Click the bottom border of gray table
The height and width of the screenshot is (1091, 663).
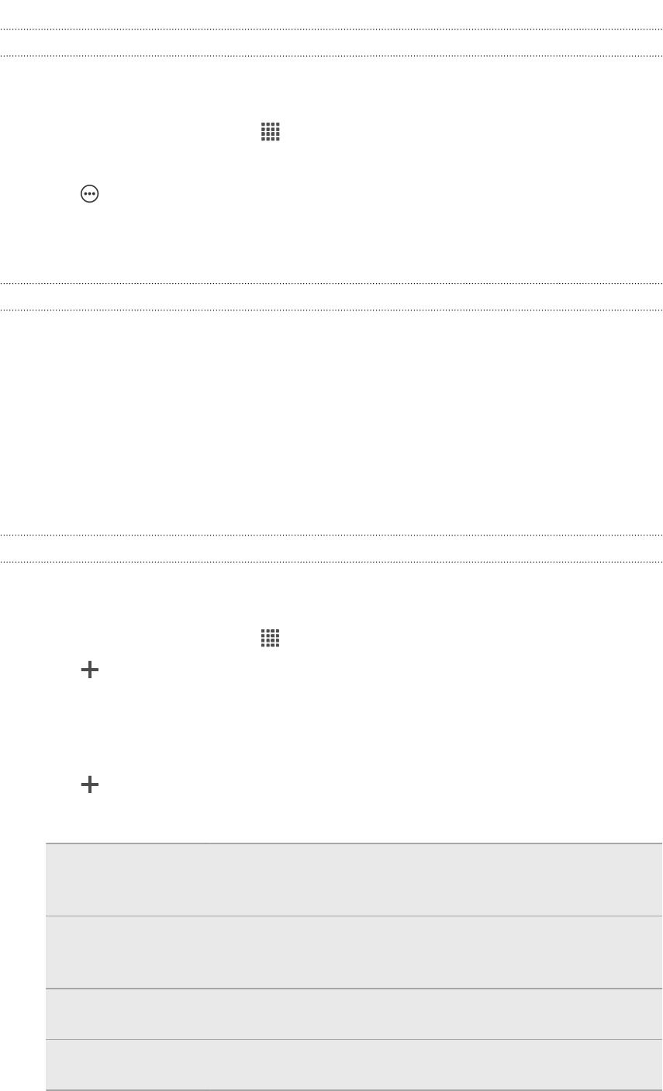coord(354,1090)
